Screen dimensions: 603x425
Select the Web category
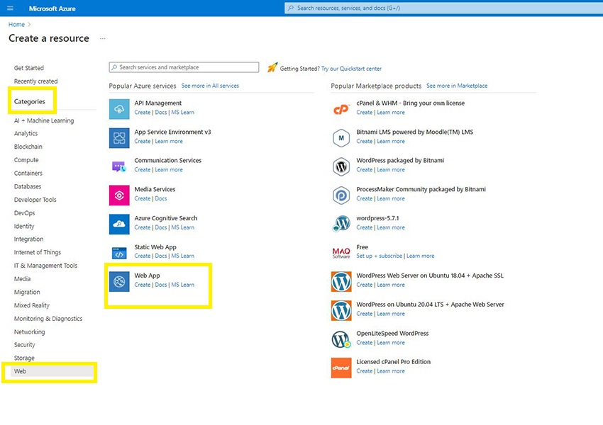coord(20,371)
